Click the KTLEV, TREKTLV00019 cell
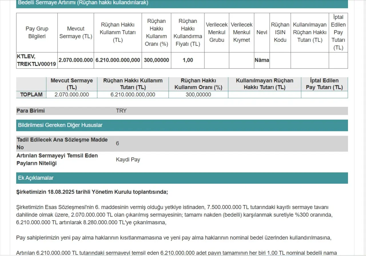Screen dimensions: 366x256 point(37,60)
